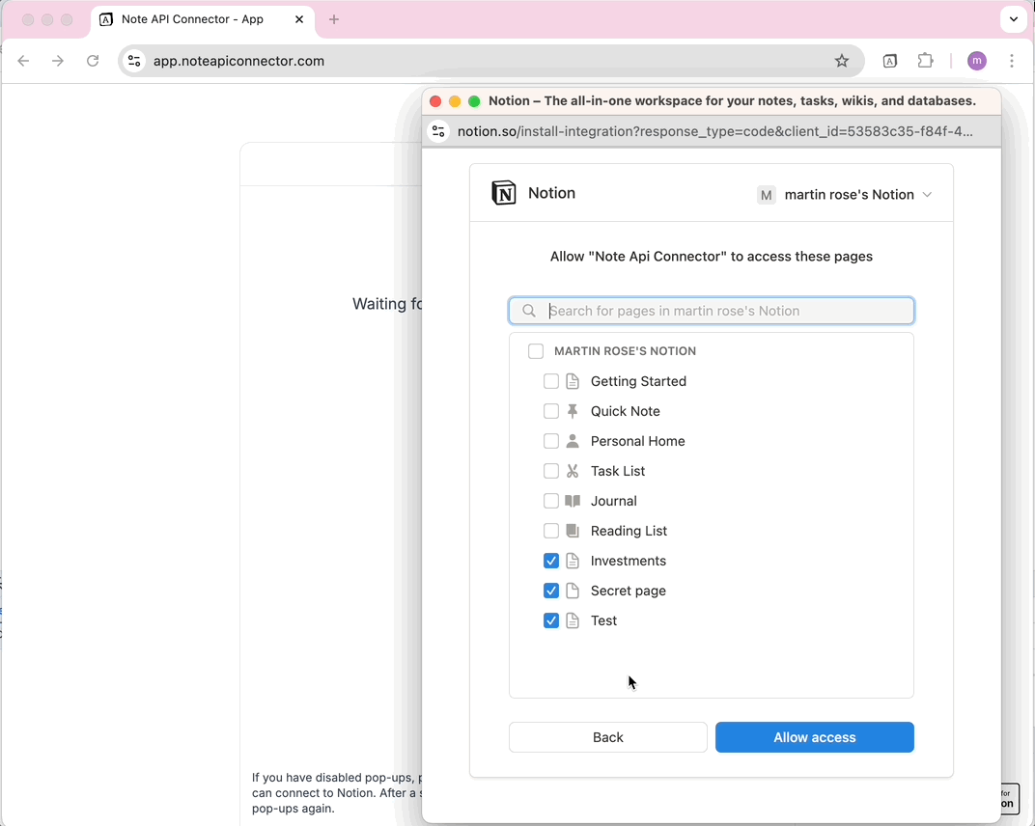Click the open book icon beside Journal

[x=573, y=501]
